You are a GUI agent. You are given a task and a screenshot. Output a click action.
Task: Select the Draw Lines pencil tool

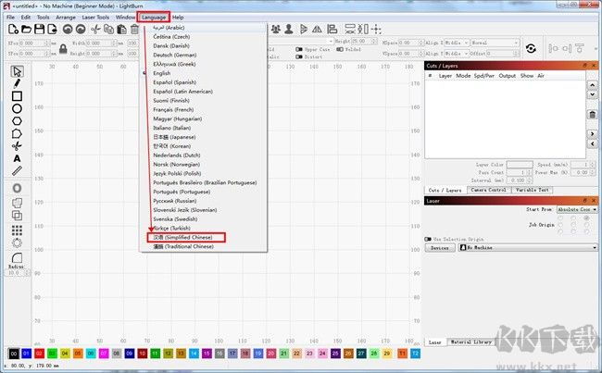[17, 83]
